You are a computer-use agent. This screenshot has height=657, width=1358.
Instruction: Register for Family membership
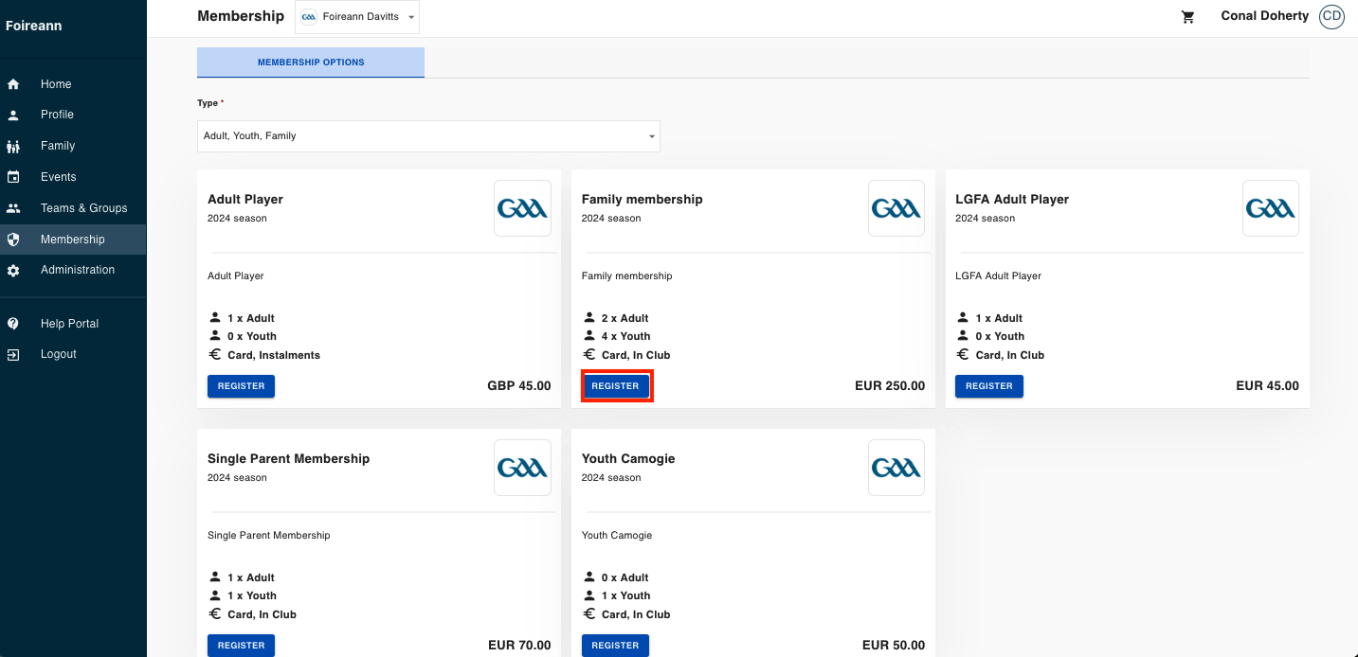click(615, 386)
